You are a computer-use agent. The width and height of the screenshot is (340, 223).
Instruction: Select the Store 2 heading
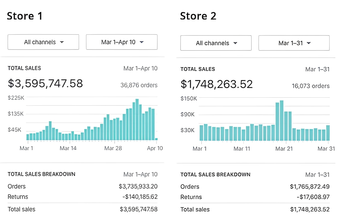click(198, 16)
